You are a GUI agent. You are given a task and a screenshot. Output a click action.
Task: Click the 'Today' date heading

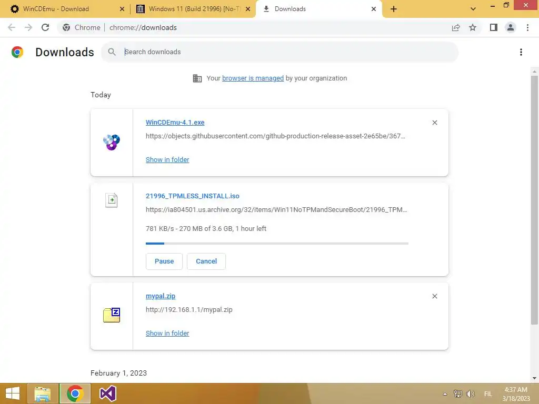click(101, 95)
